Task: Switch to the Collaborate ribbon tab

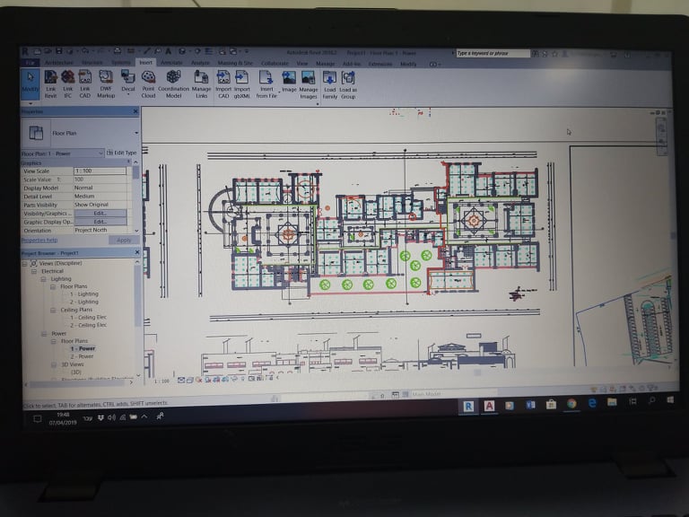Action: click(x=275, y=64)
